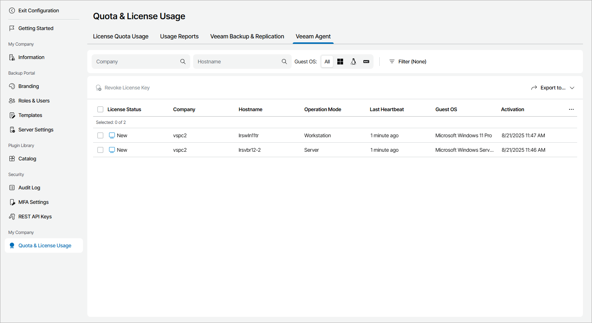Viewport: 592px width, 323px height.
Task: Click the Getting Started flag icon
Action: pos(12,28)
